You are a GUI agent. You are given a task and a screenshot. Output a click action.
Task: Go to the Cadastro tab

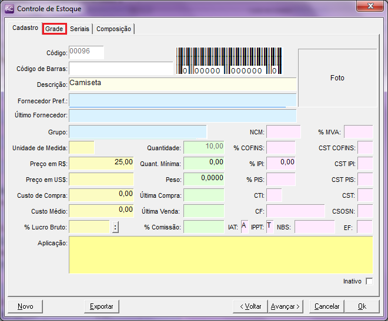coord(25,28)
